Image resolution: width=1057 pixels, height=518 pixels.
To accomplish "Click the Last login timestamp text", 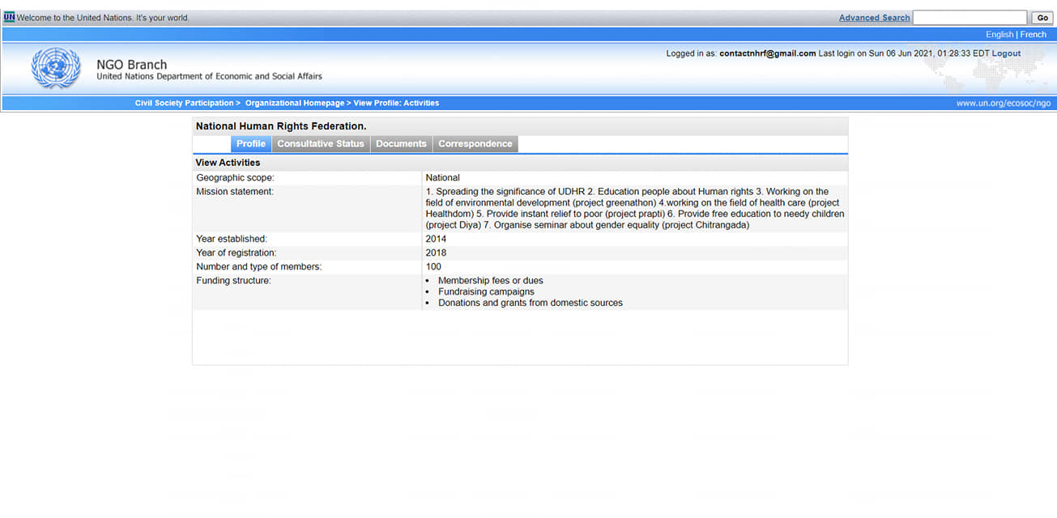I will coord(904,53).
